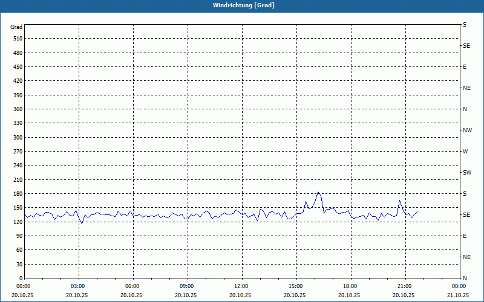Click the 180 degree axis label
This screenshot has width=484, height=302.
[18, 193]
